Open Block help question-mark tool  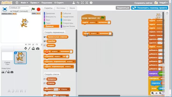coord(91,3)
